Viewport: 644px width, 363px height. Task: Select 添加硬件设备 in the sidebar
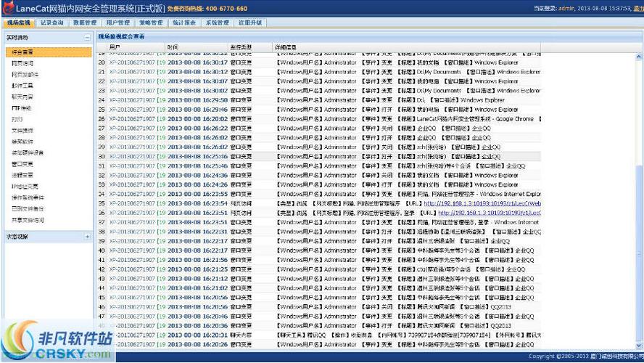tap(28, 152)
